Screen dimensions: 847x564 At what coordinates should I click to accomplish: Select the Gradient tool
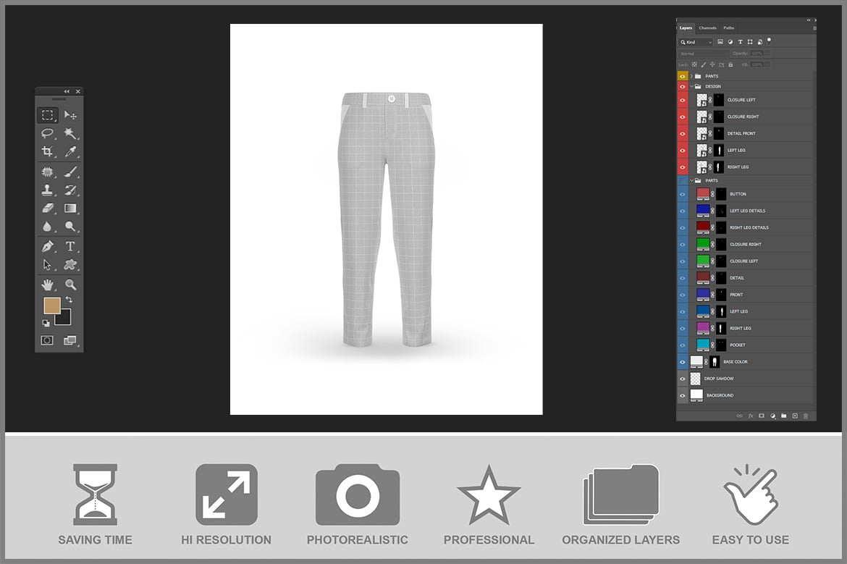(70, 208)
